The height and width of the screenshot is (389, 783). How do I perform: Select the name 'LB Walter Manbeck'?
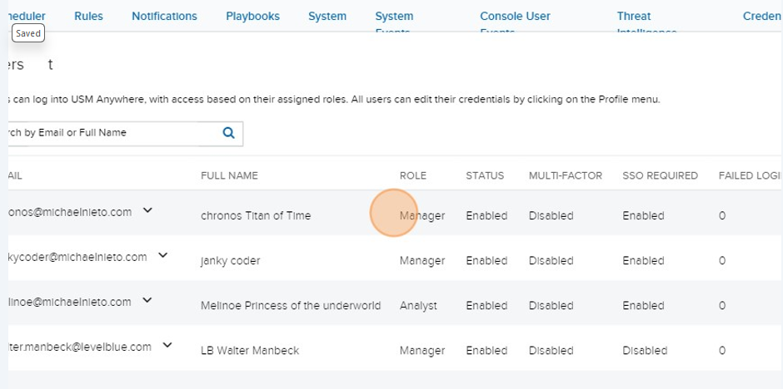click(x=250, y=350)
